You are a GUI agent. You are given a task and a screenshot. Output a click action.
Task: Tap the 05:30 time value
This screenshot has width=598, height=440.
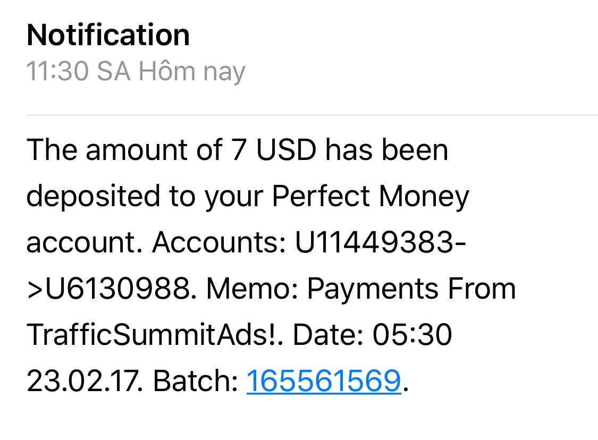click(x=413, y=335)
